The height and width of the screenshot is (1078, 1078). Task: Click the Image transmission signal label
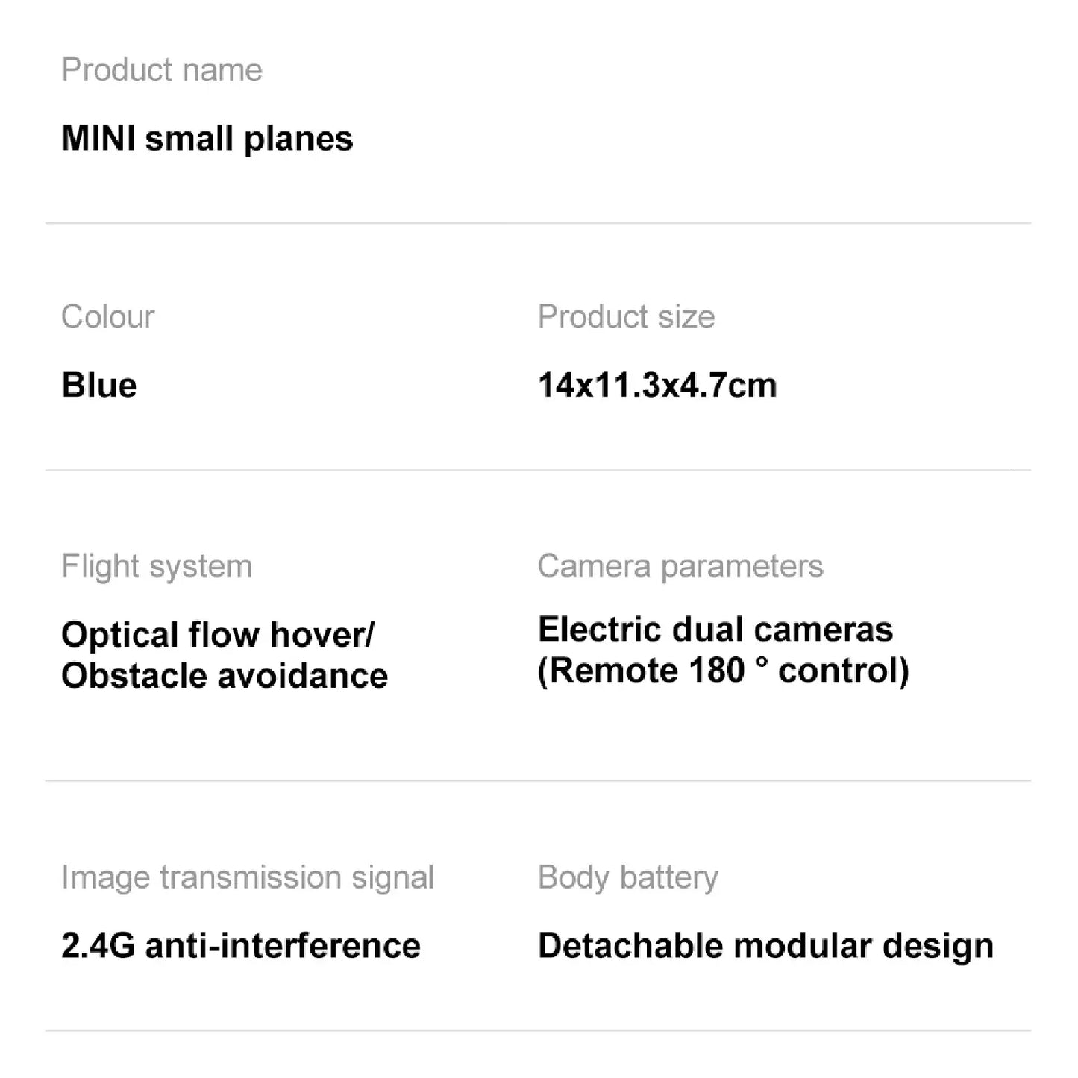click(247, 877)
